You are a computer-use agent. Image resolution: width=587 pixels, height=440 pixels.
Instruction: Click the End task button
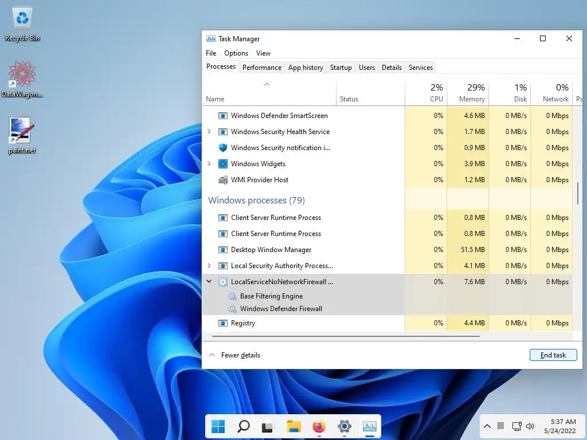coord(553,355)
